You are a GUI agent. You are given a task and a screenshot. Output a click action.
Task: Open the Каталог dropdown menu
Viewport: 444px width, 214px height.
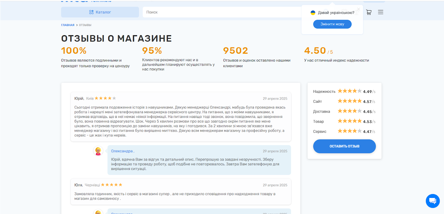click(x=100, y=12)
